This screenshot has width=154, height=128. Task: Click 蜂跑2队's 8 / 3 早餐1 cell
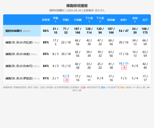pyautogui.click(x=55, y=54)
